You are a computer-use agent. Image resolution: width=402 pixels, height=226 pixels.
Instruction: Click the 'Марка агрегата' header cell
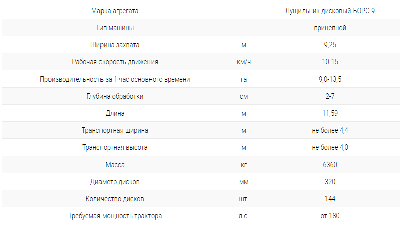tap(115, 11)
